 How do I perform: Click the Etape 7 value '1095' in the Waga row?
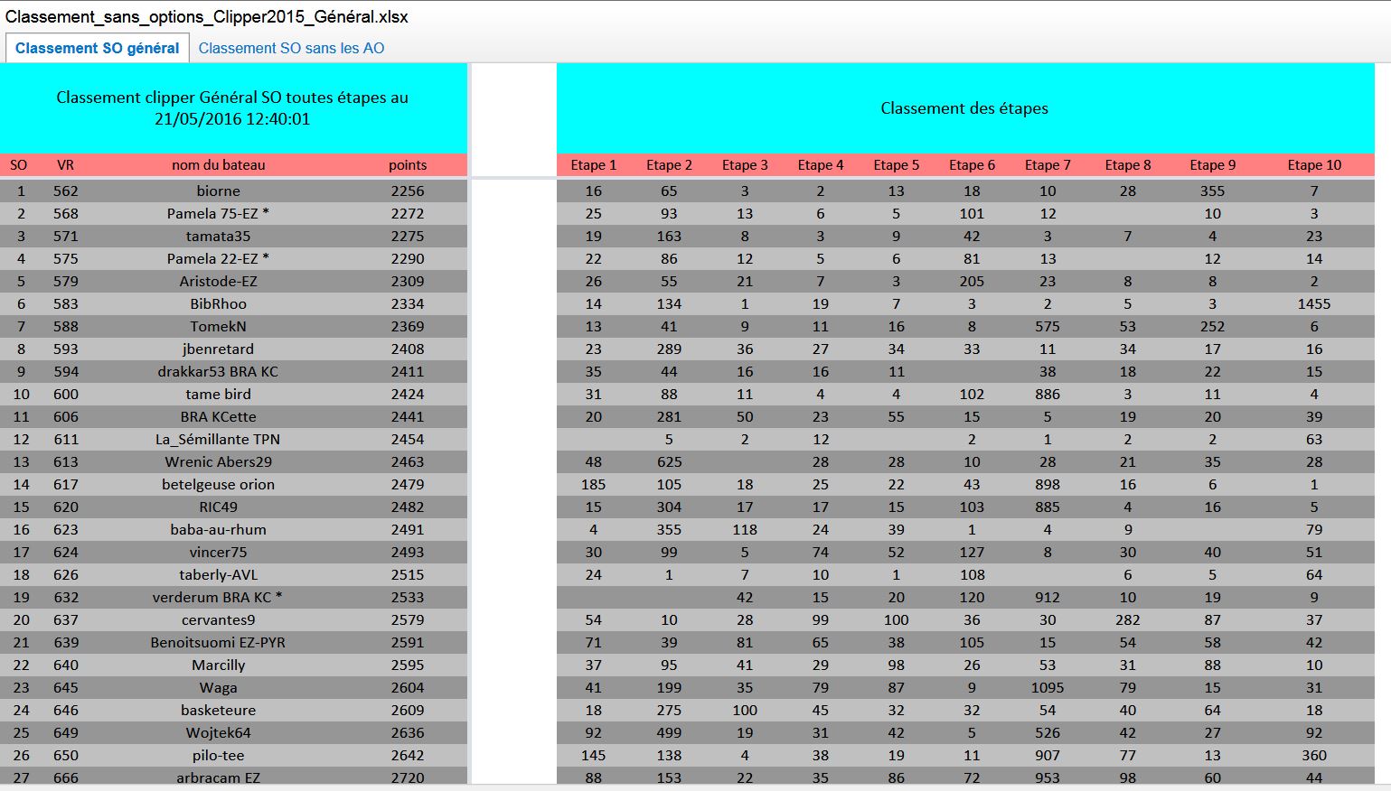click(x=1048, y=688)
